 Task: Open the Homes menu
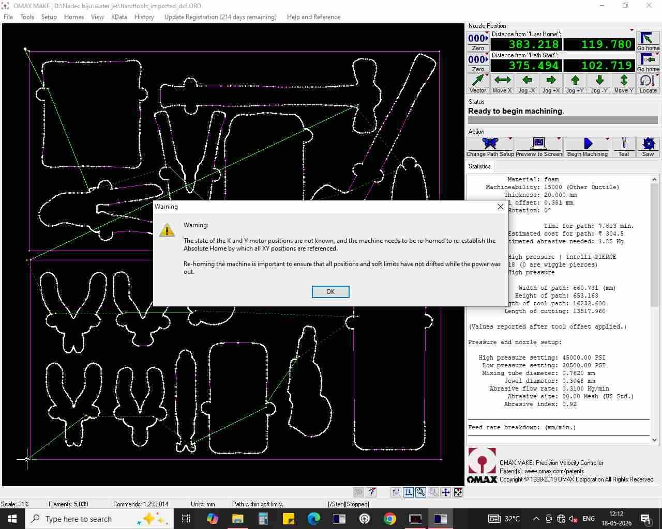coord(74,17)
